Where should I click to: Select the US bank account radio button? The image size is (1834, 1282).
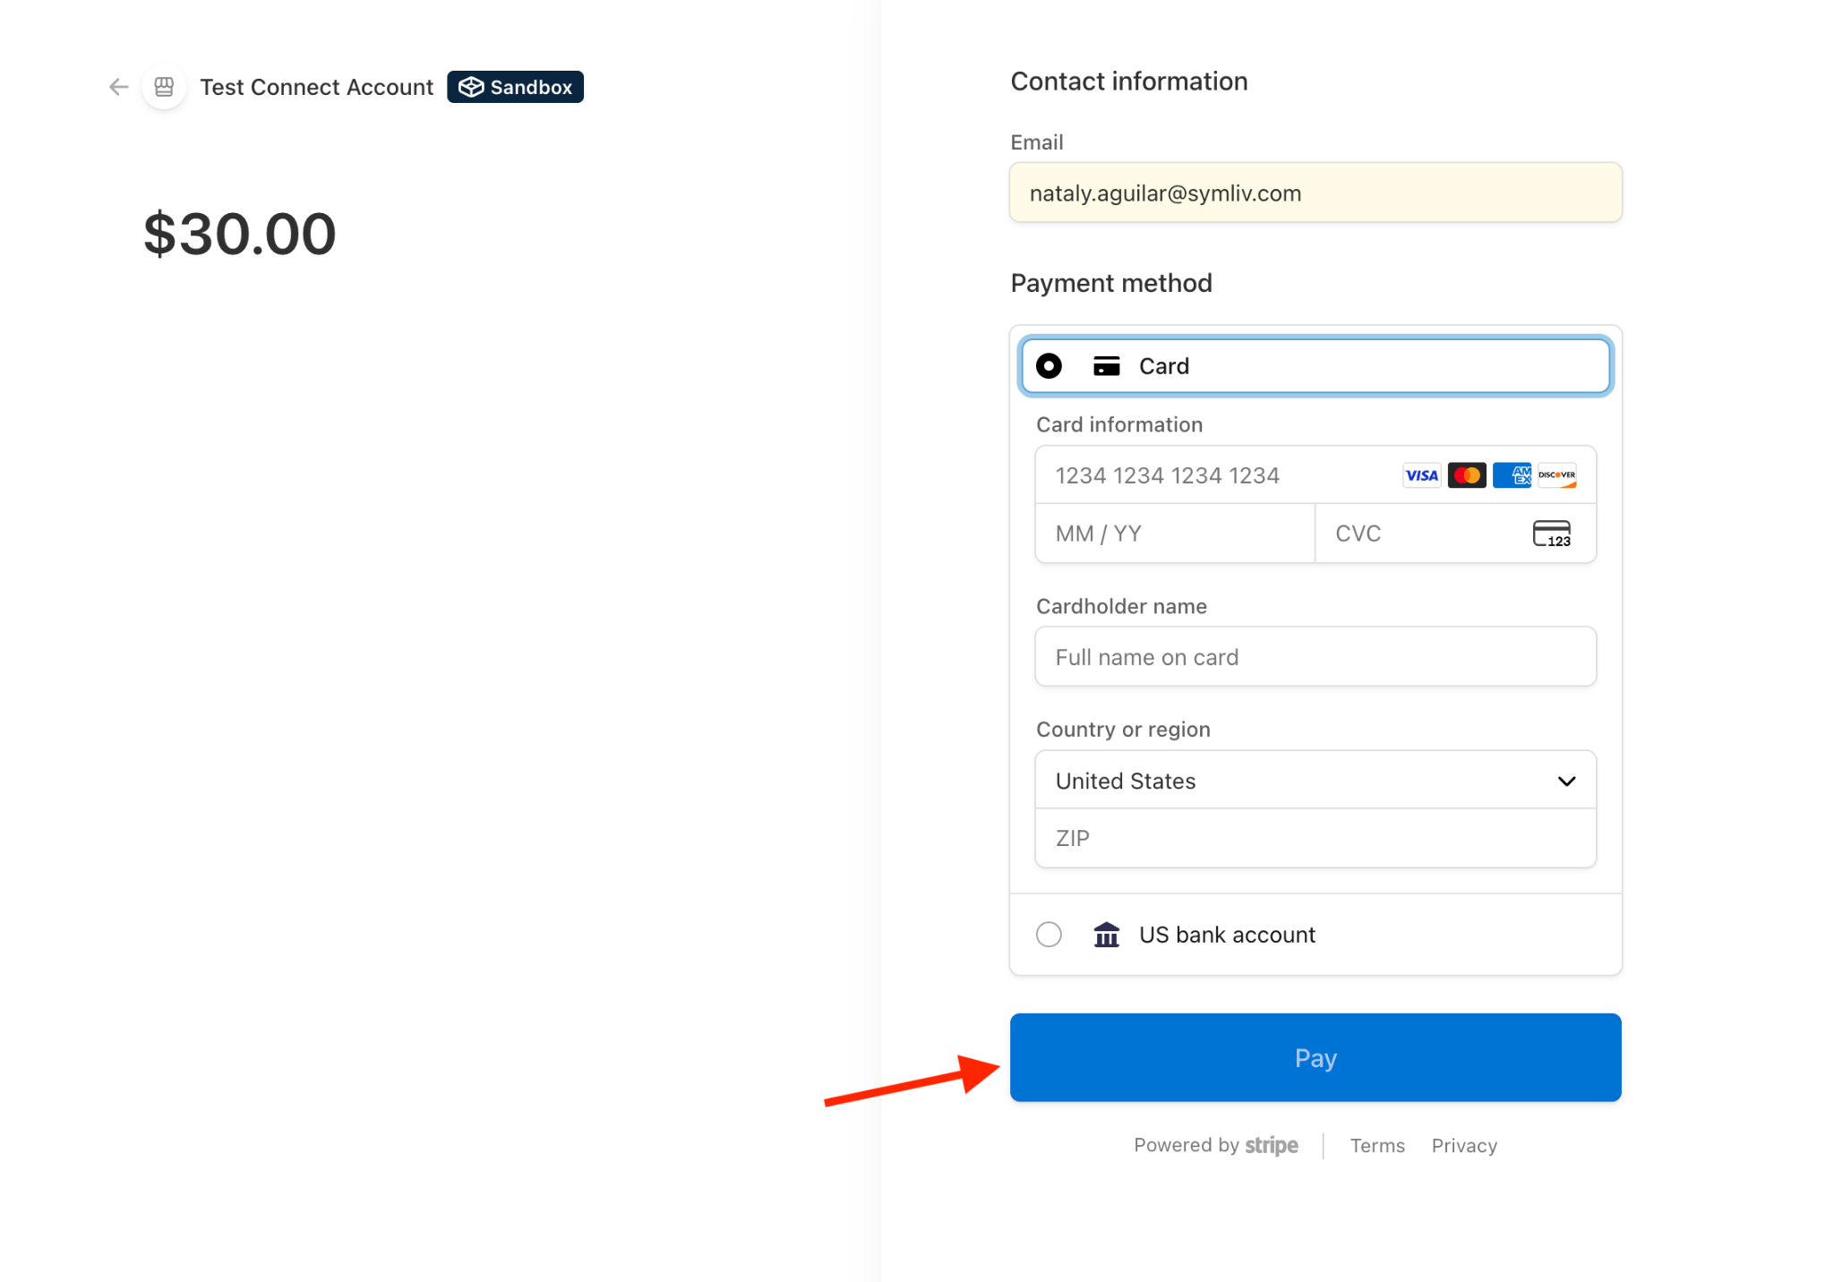tap(1049, 935)
